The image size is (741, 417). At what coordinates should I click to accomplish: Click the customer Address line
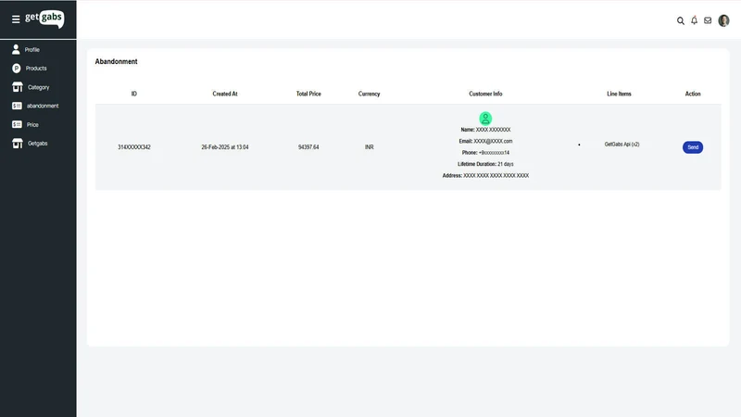pos(485,175)
